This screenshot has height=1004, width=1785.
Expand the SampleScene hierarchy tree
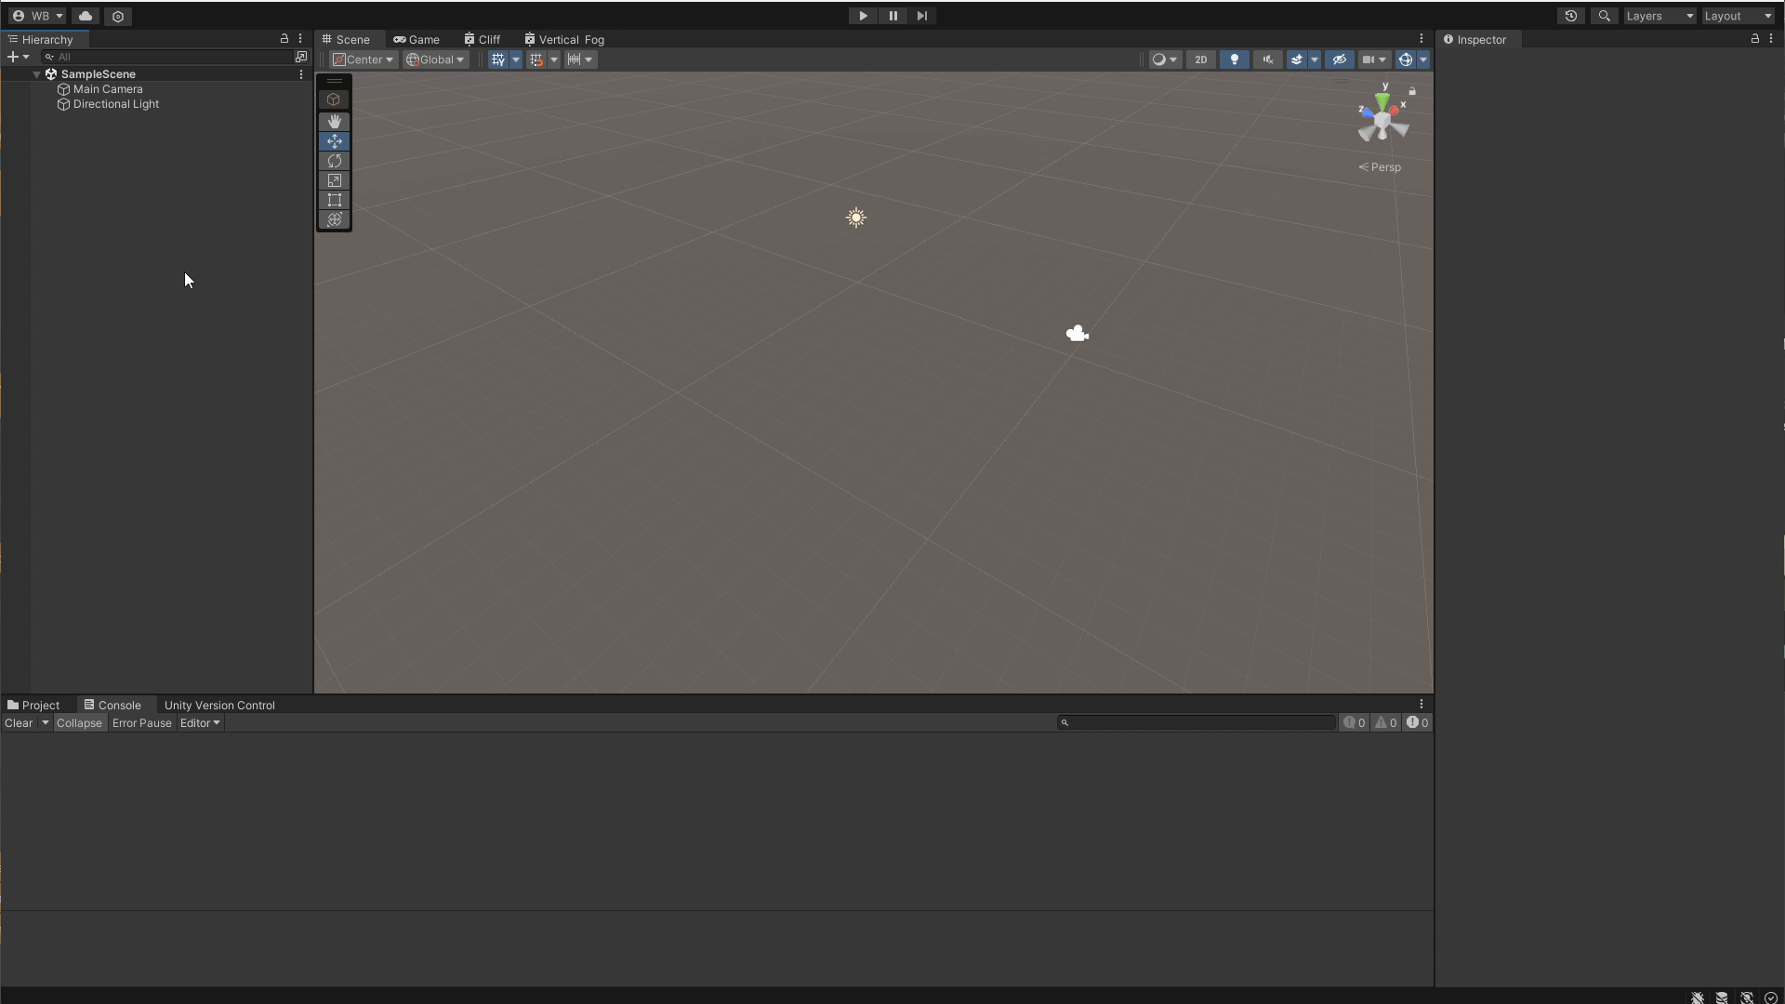click(37, 73)
